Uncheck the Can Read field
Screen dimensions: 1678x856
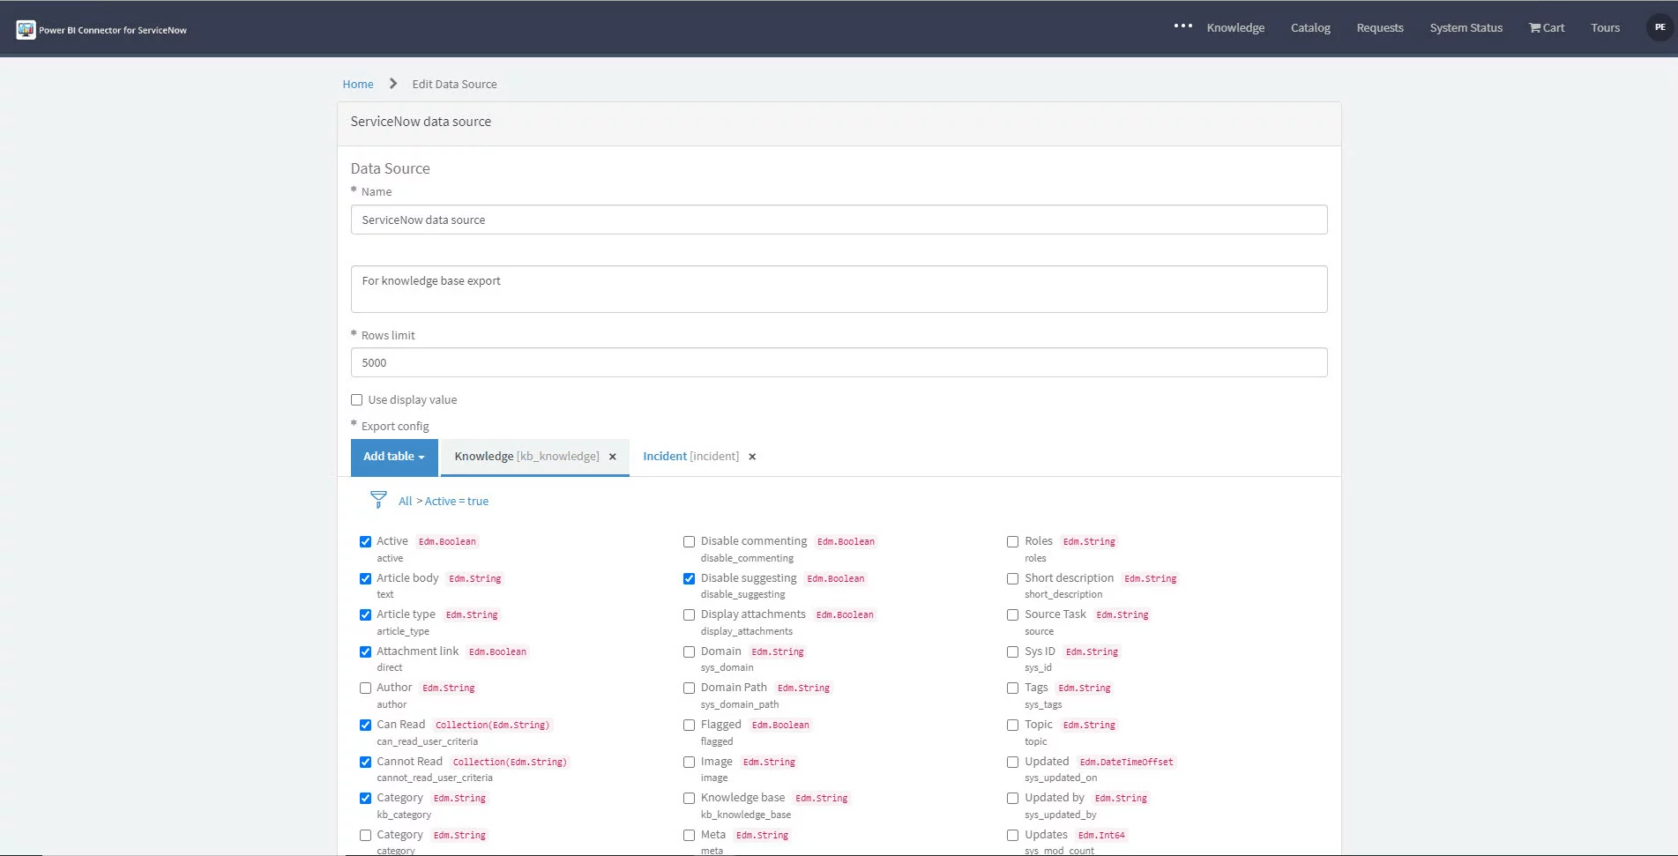coord(365,726)
